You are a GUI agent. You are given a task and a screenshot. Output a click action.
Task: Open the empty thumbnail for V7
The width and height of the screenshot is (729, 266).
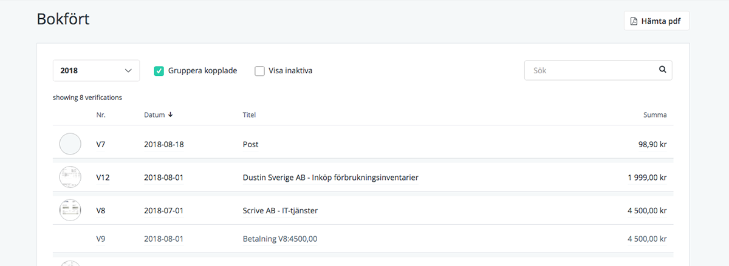pos(70,144)
